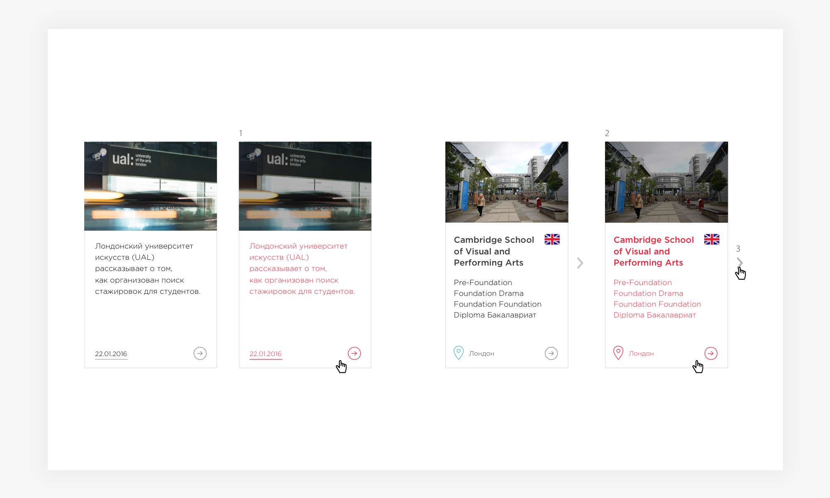Open the black underlined date 22.01.2016
The width and height of the screenshot is (830, 498).
pos(111,354)
